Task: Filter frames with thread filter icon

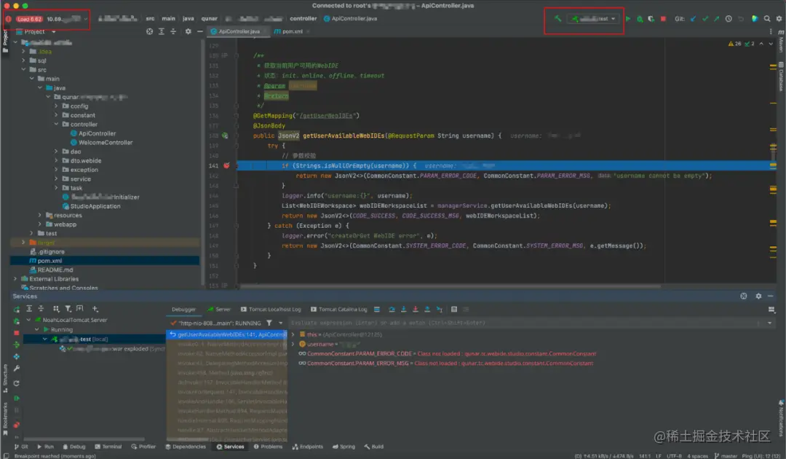Action: pyautogui.click(x=269, y=323)
